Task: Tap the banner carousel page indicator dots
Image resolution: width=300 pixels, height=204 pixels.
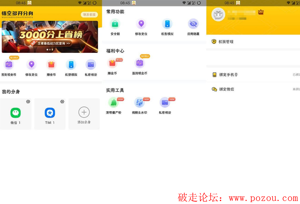Action: click(50, 50)
